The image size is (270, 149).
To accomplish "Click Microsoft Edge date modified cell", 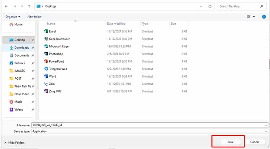I will (x=119, y=46).
